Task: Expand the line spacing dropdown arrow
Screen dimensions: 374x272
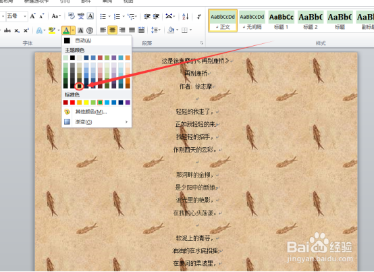Action: 159,30
